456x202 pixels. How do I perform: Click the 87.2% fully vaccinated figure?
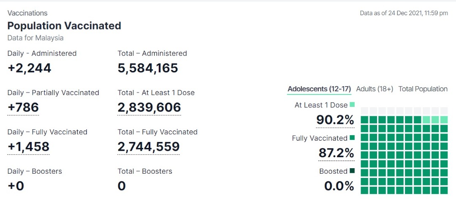click(337, 153)
